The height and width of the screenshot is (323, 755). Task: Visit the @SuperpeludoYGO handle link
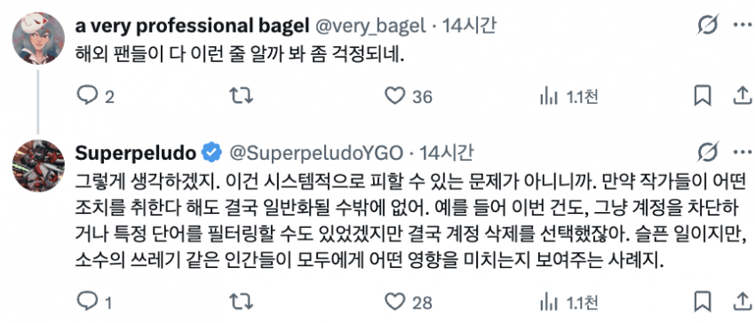pos(316,154)
